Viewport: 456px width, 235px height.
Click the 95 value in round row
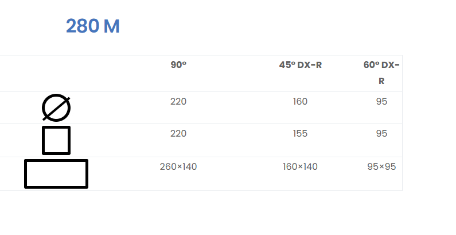click(x=381, y=101)
